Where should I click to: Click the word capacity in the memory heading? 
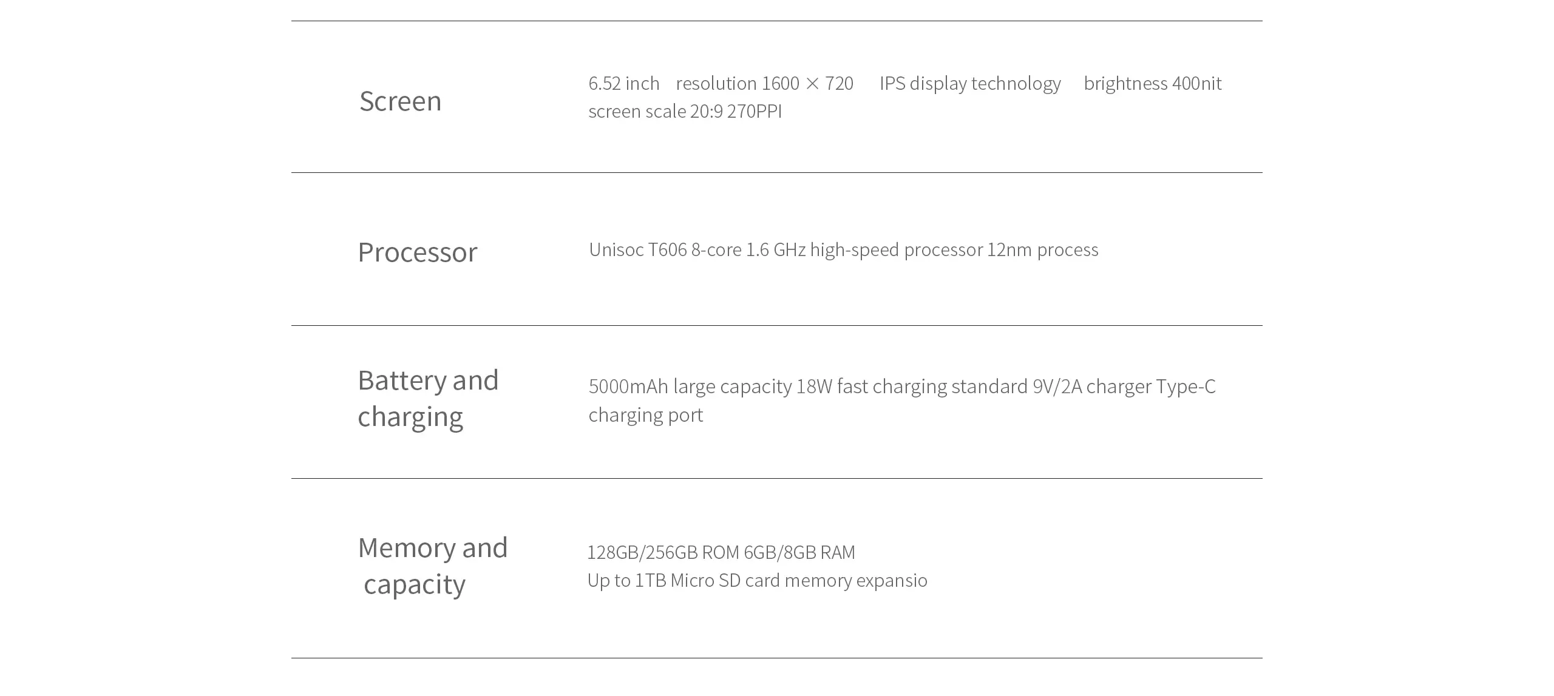(x=415, y=584)
